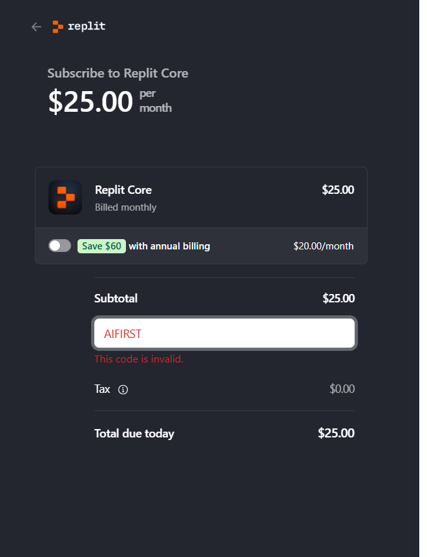The height and width of the screenshot is (557, 427).
Task: Click the orange Replit logo icon
Action: click(x=58, y=26)
